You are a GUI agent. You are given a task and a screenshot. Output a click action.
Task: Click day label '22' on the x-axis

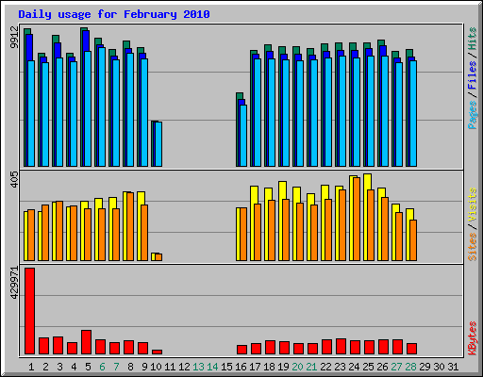tap(325, 367)
